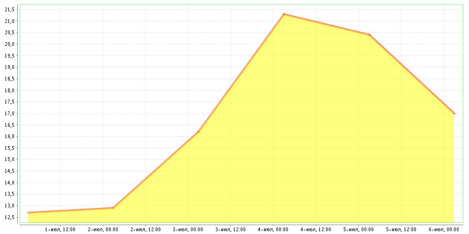Click the y-axis label 19,0

pos(10,67)
